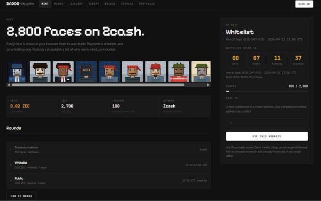Navigate to the UPGRADE tab
Viewport: 321px width, 201px height.
tap(127, 4)
